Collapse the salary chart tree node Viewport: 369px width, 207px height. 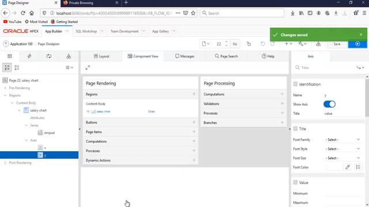(x=19, y=110)
